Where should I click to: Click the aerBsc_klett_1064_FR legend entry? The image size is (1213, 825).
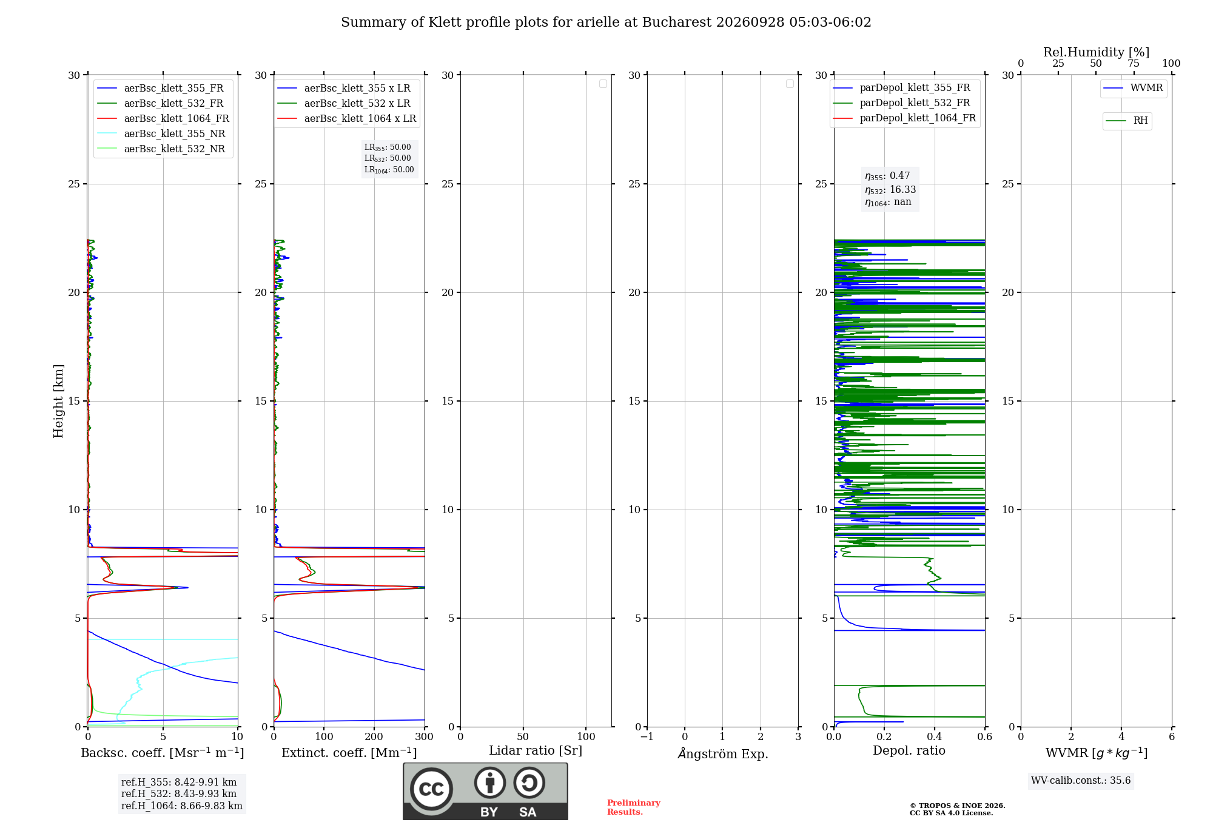coord(163,119)
